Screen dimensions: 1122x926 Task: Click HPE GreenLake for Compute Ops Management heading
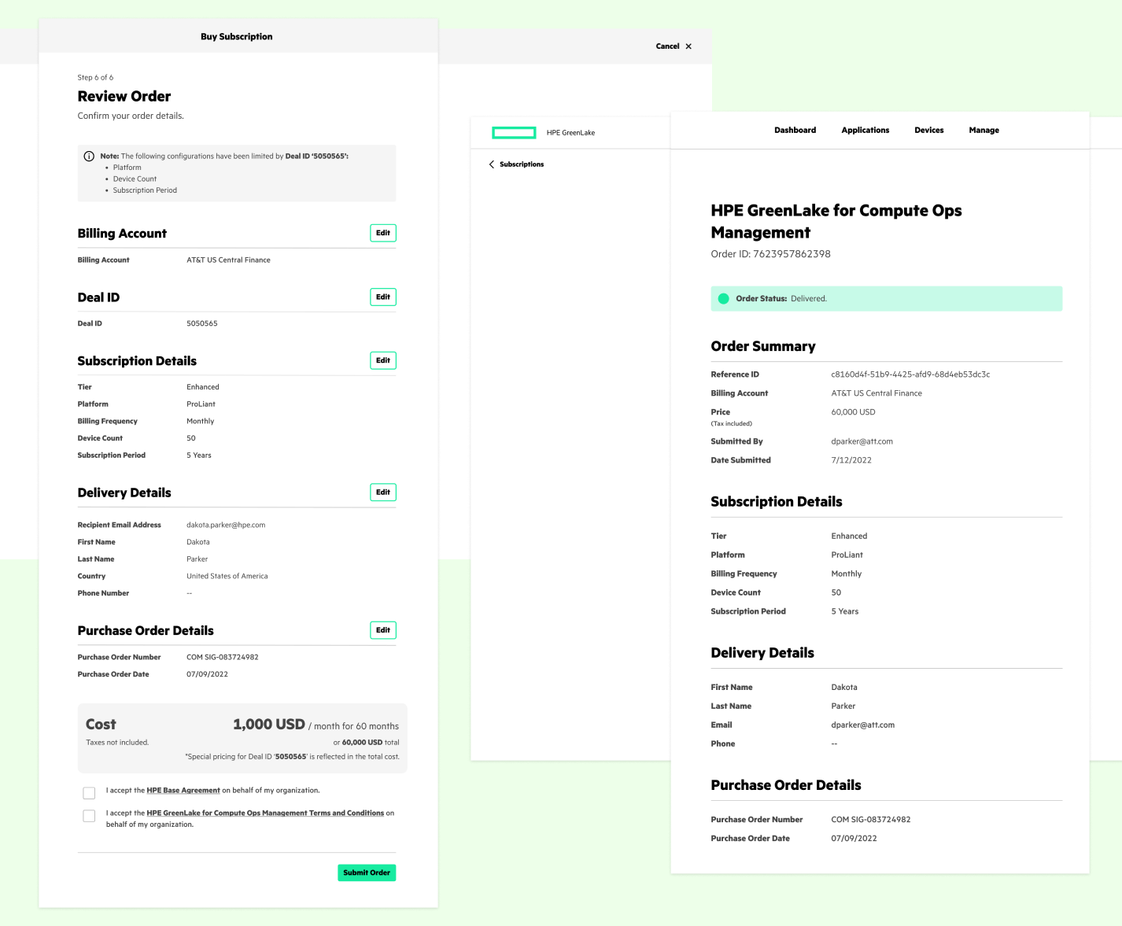(836, 222)
